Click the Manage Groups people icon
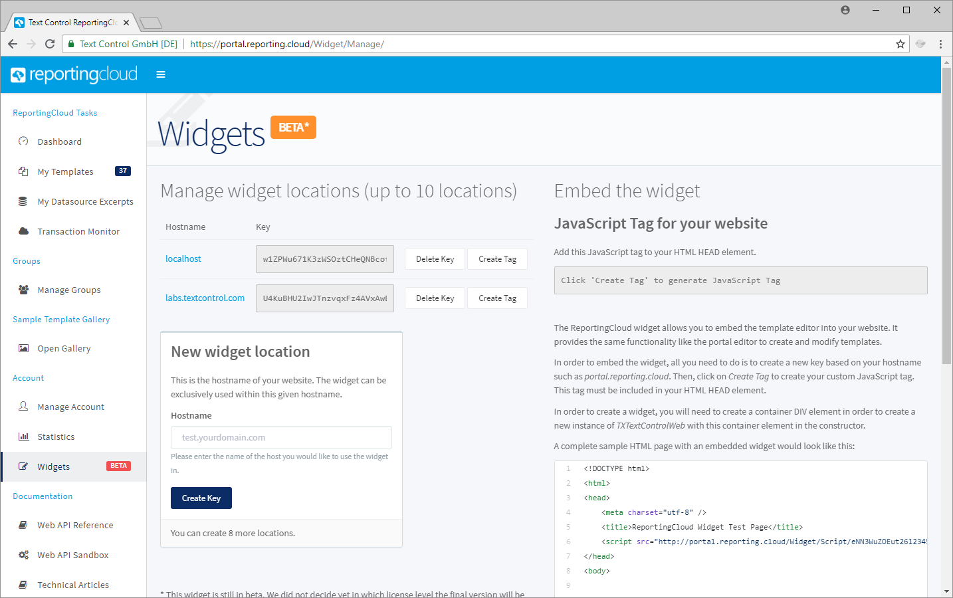The height and width of the screenshot is (598, 953). tap(23, 290)
